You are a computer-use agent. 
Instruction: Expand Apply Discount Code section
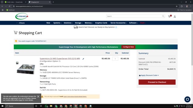coord(149,75)
